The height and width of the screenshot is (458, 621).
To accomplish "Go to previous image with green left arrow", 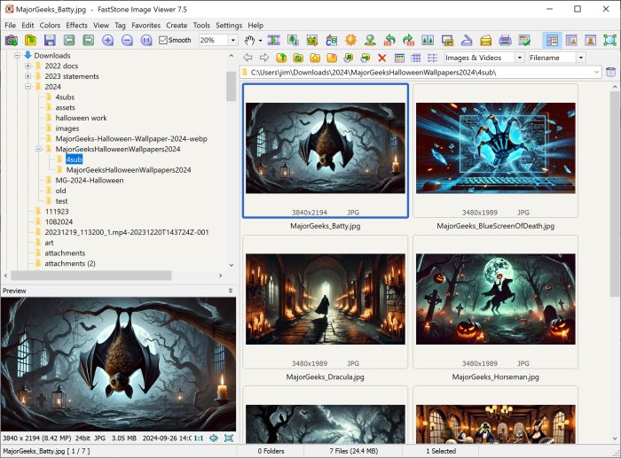I will click(x=69, y=40).
